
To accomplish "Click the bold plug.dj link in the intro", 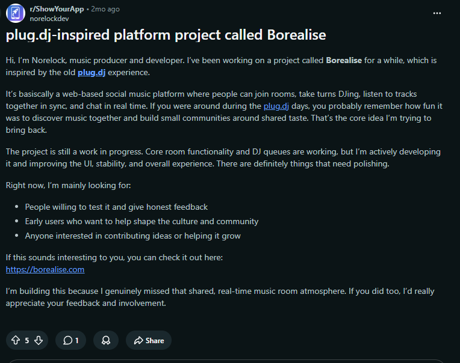I will (92, 72).
